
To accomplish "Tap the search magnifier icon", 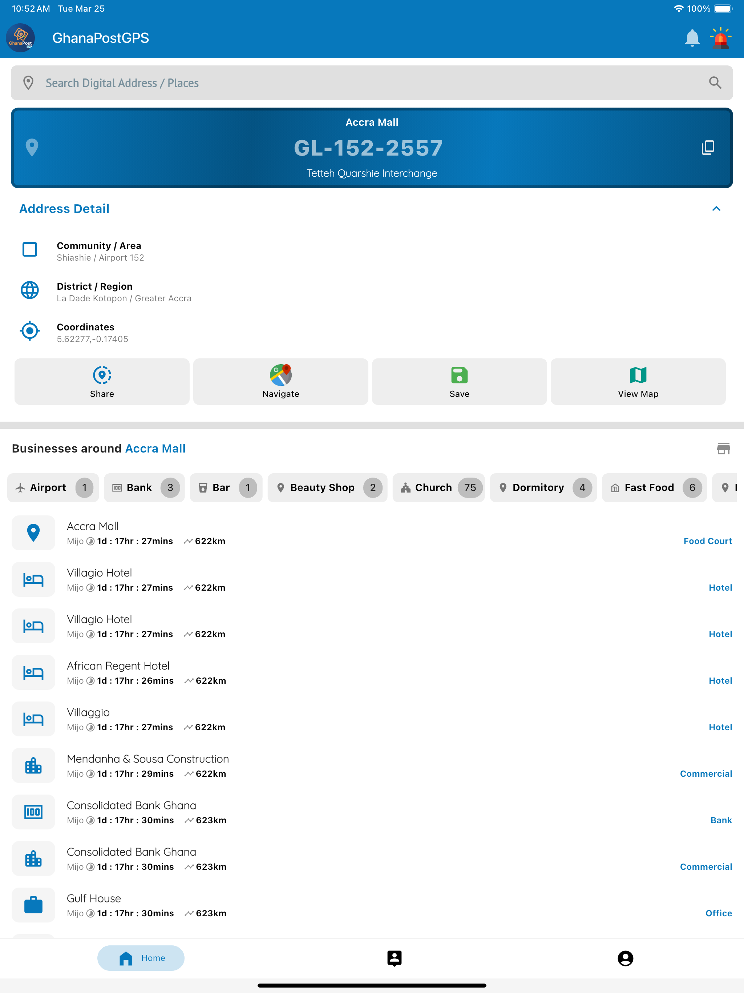I will pyautogui.click(x=715, y=83).
